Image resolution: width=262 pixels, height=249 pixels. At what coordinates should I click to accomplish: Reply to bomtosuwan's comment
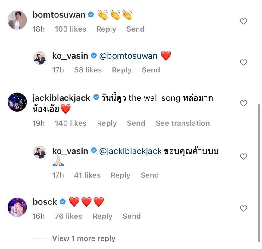coord(106,29)
